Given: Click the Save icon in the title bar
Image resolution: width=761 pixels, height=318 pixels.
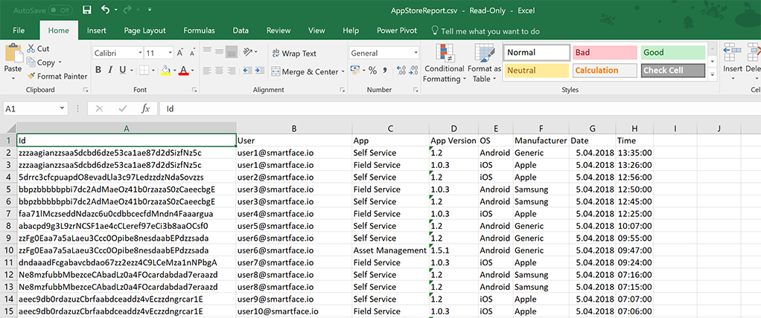Looking at the screenshot, I should tap(87, 10).
